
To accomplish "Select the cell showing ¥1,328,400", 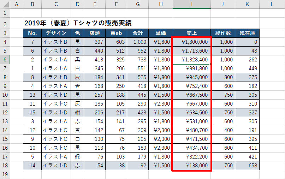I will 192,60.
